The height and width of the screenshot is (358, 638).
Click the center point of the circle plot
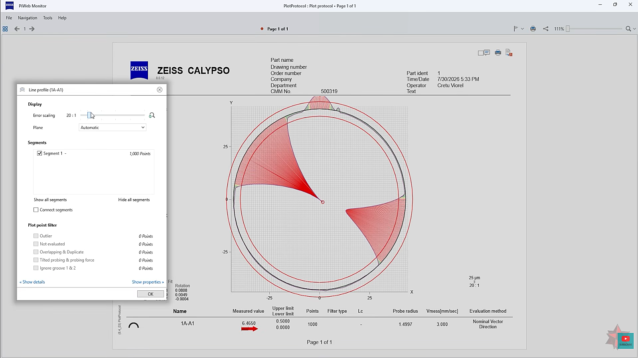pyautogui.click(x=323, y=202)
